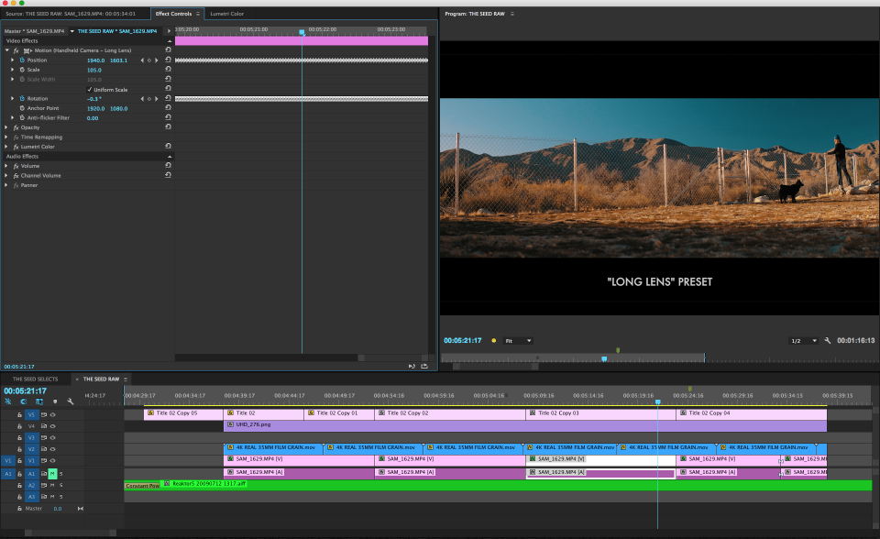Image resolution: width=880 pixels, height=539 pixels.
Task: Expand Opacity effect
Action: pos(6,127)
